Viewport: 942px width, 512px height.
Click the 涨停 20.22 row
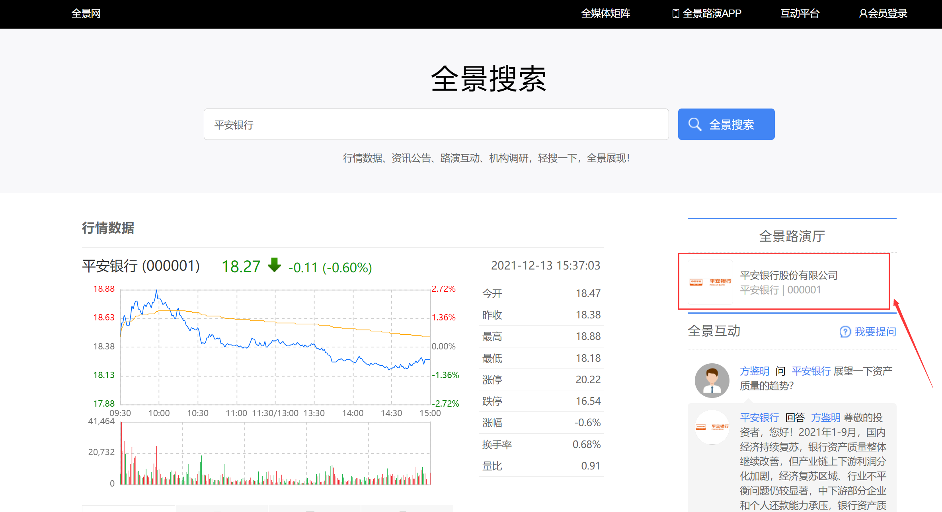[x=541, y=380]
